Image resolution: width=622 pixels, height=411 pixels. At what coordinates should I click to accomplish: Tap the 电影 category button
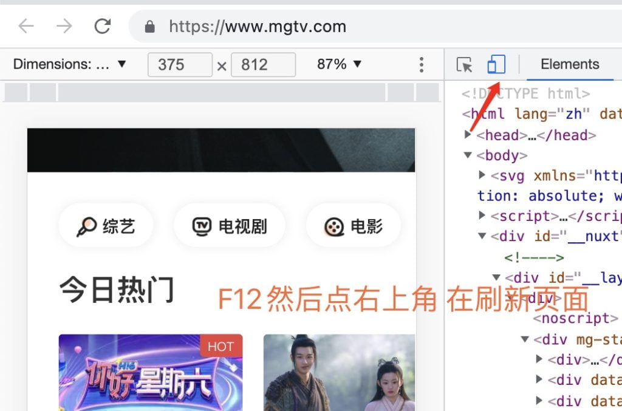coord(354,226)
